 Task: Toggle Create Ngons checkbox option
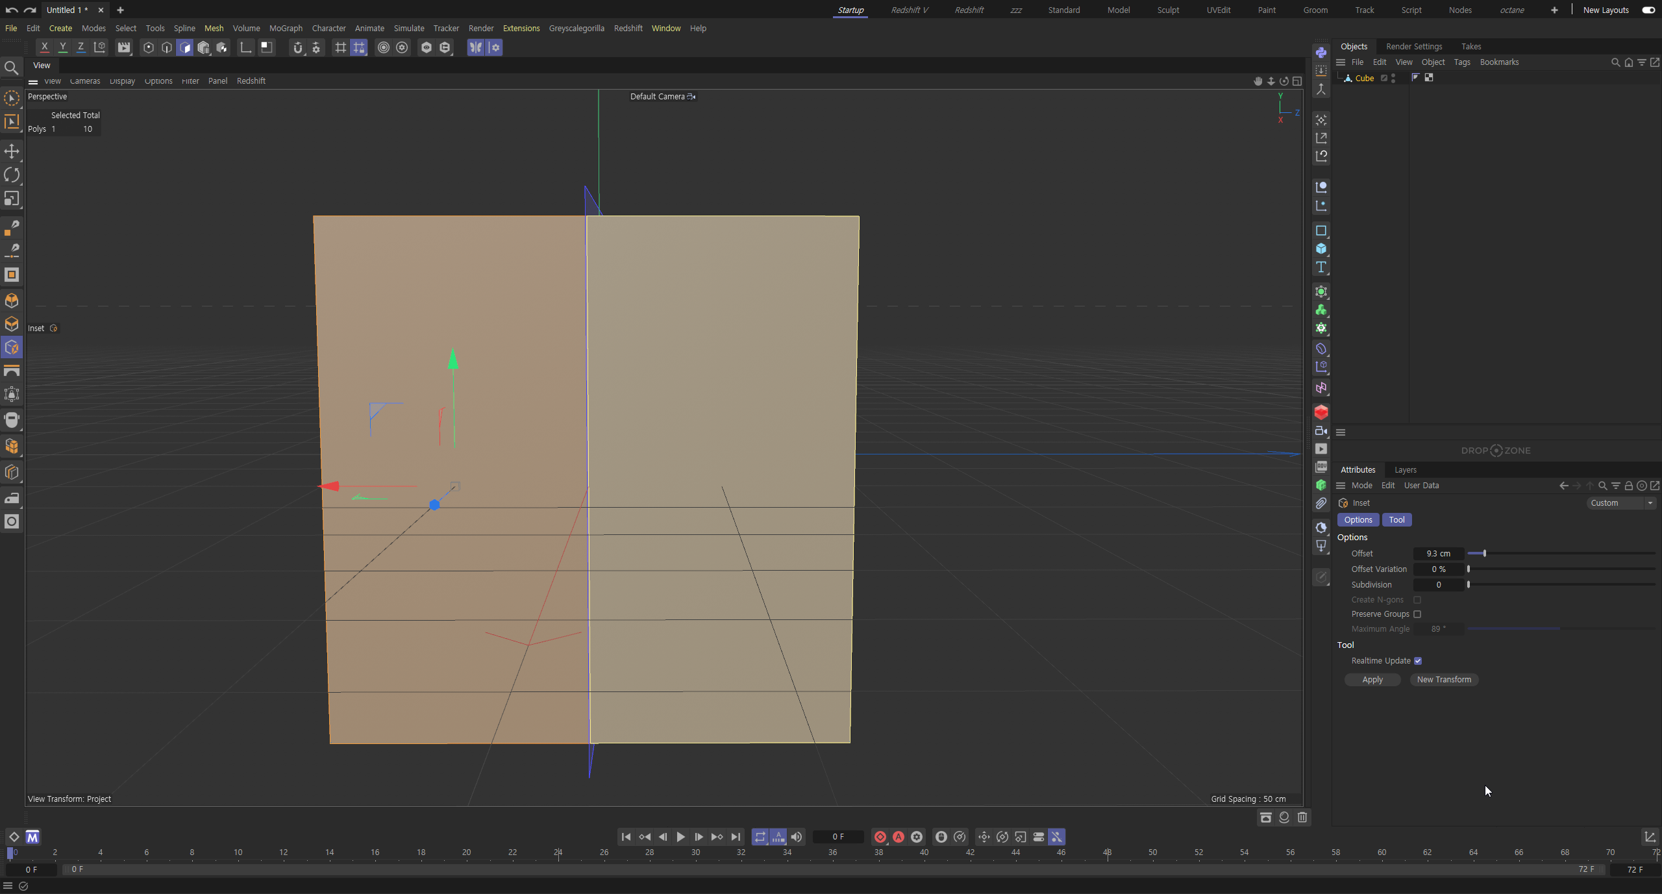[1419, 599]
